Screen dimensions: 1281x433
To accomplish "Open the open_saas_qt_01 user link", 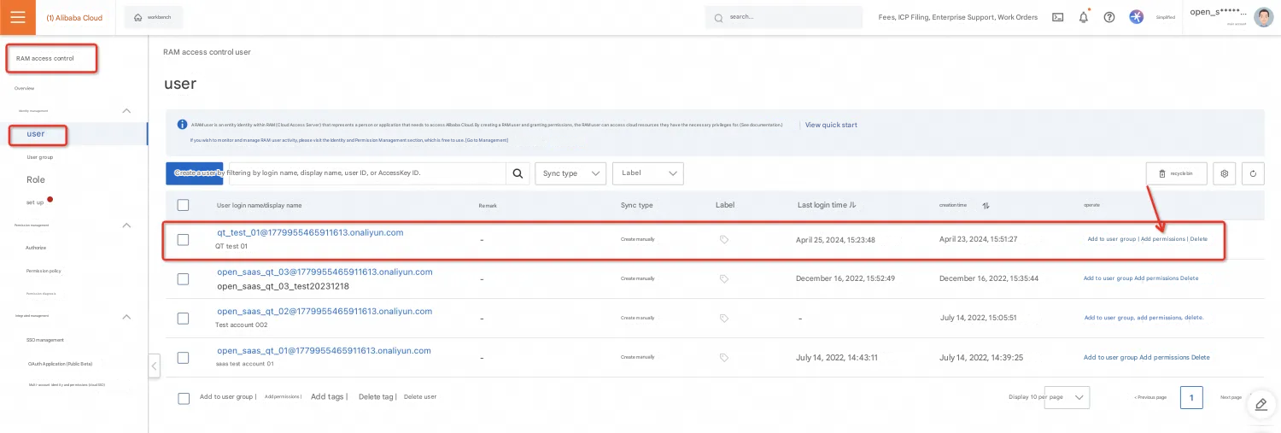I will (324, 350).
